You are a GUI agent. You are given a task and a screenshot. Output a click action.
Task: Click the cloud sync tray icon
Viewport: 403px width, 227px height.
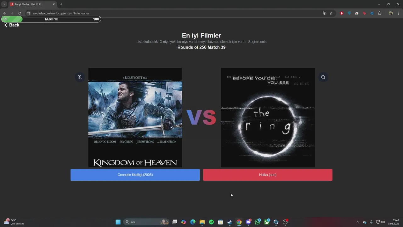(x=365, y=222)
